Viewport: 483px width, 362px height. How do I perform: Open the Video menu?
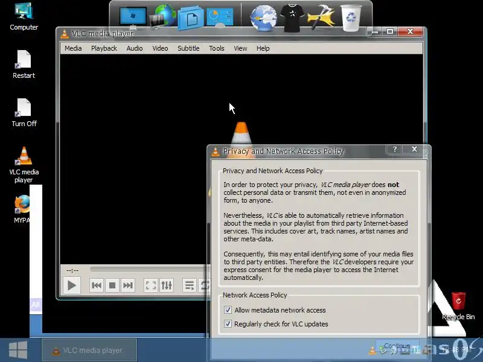160,48
